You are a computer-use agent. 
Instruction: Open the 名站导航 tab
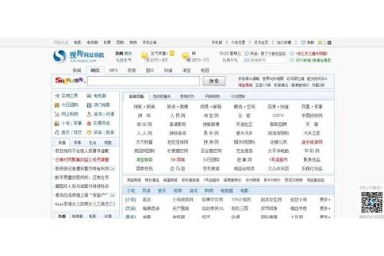(x=136, y=96)
